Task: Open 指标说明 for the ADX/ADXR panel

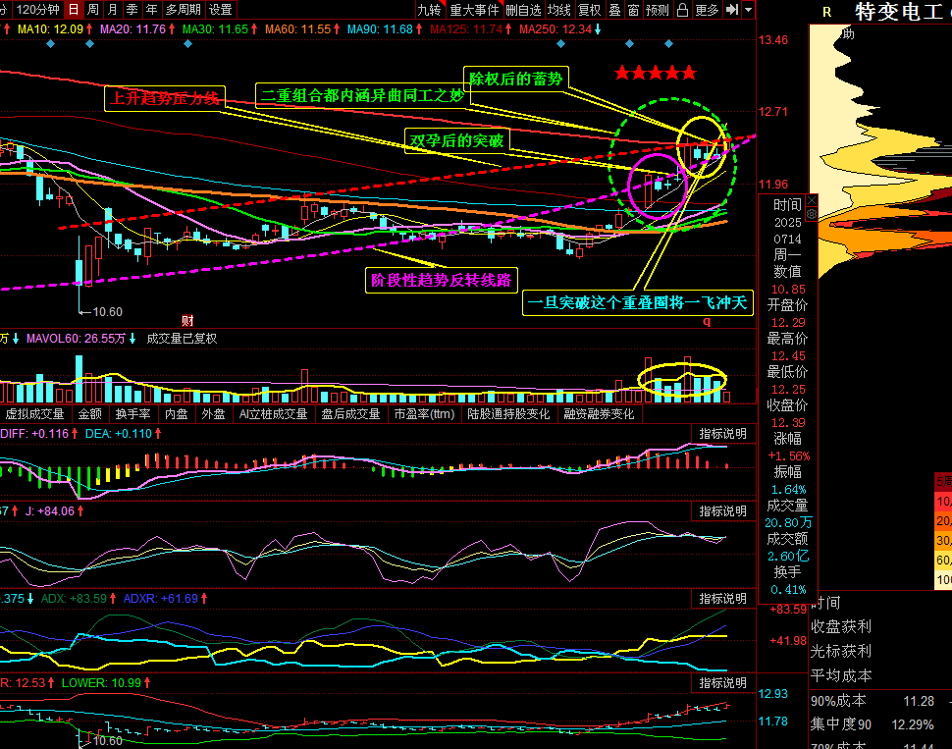Action: [722, 599]
